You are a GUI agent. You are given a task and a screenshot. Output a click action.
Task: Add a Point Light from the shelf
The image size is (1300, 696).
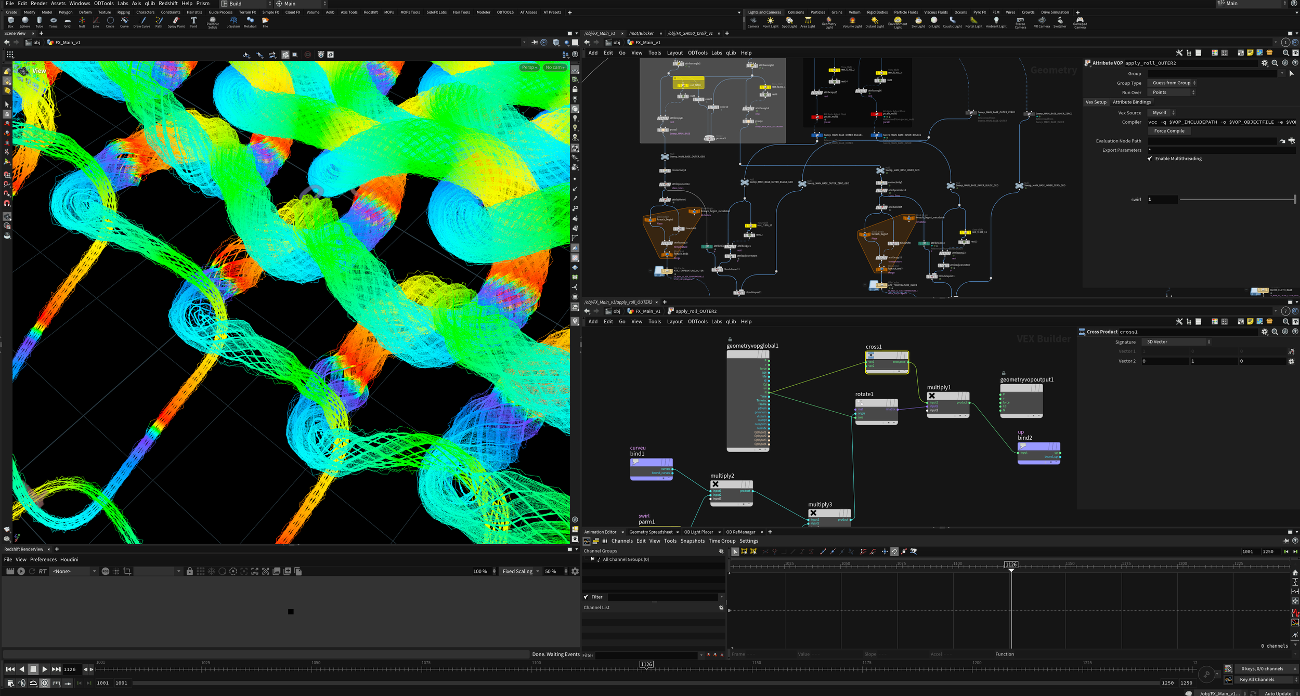click(x=770, y=21)
